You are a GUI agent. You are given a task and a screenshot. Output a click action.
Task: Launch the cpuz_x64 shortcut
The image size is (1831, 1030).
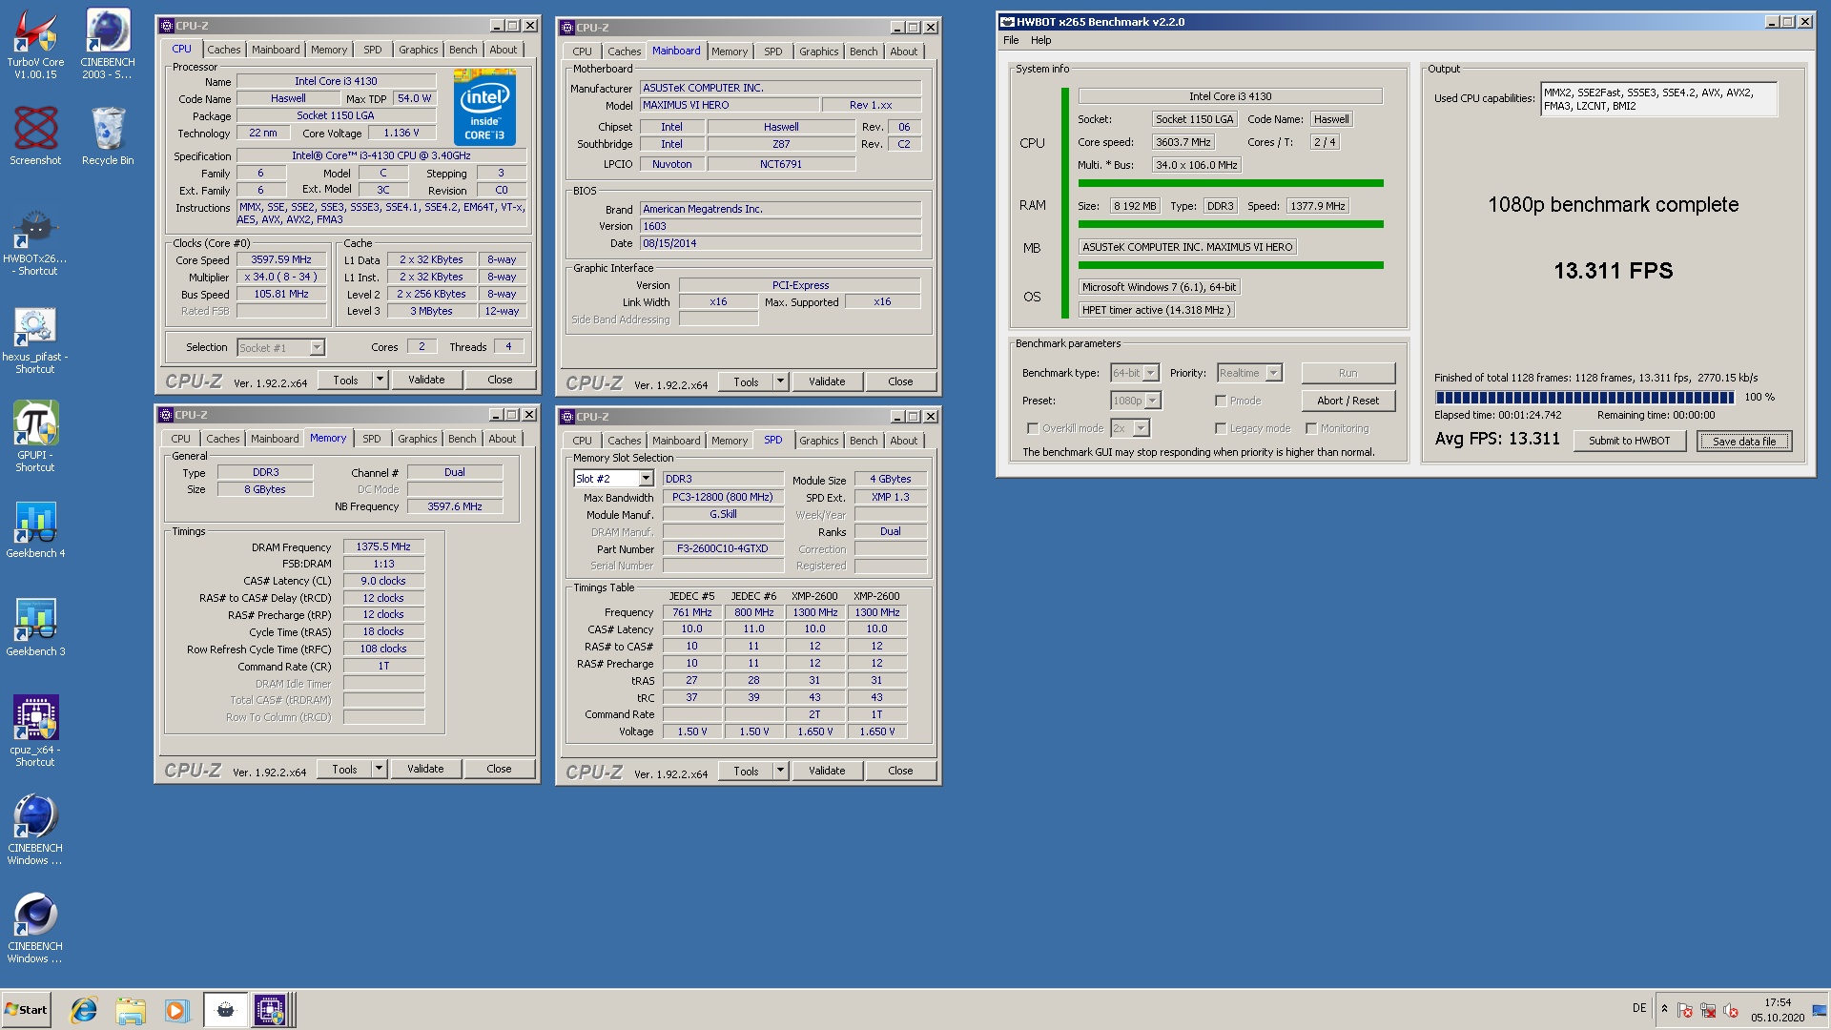click(x=35, y=731)
